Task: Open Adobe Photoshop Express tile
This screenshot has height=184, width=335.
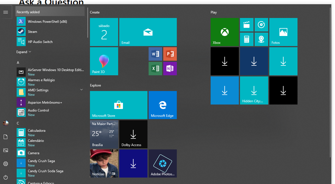Action: [163, 163]
